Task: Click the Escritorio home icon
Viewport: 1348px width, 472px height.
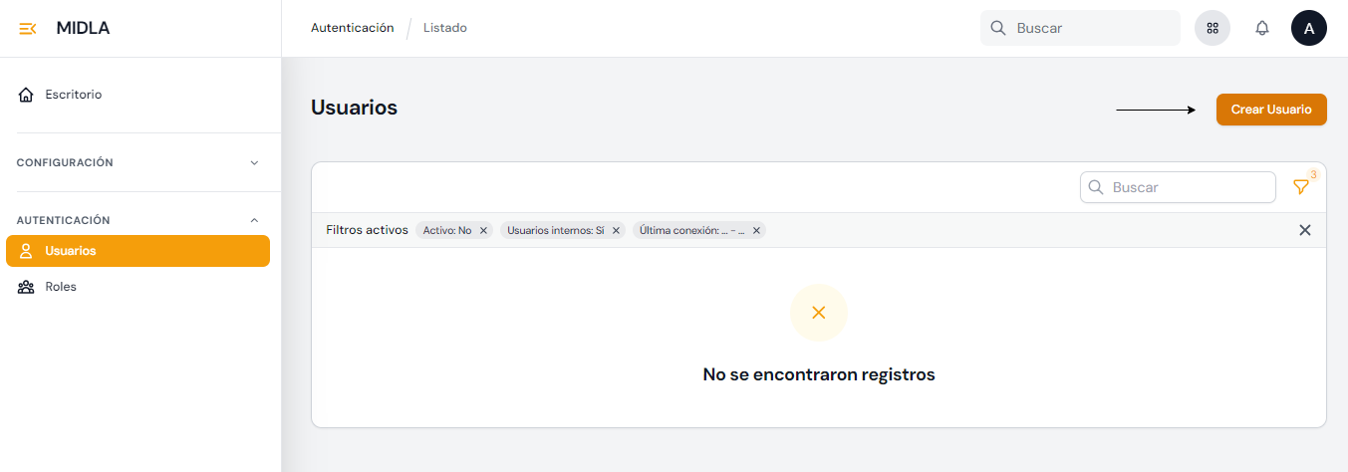Action: click(x=27, y=95)
